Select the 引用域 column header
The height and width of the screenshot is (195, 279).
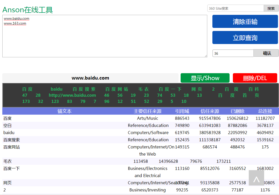pyautogui.click(x=182, y=111)
